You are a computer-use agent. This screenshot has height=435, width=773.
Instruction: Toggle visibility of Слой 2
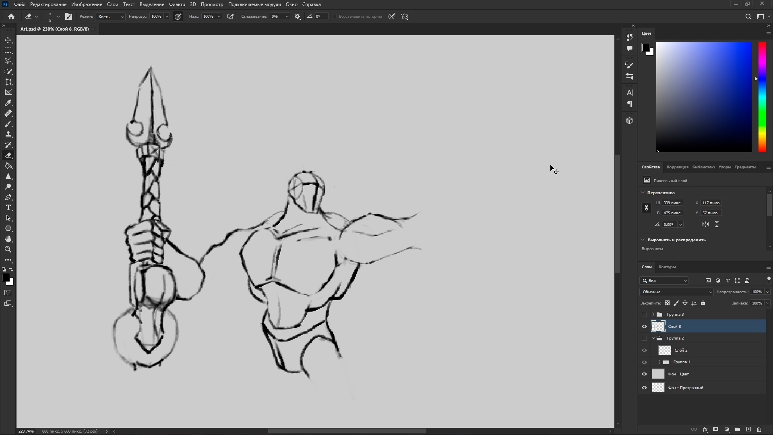(644, 350)
